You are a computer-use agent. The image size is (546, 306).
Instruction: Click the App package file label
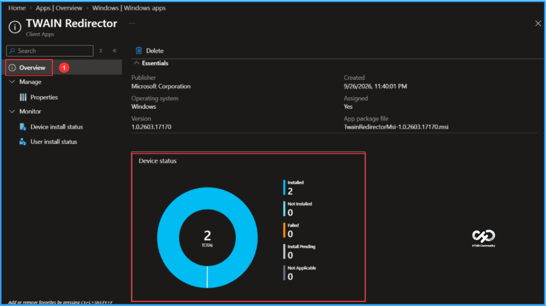coord(366,118)
